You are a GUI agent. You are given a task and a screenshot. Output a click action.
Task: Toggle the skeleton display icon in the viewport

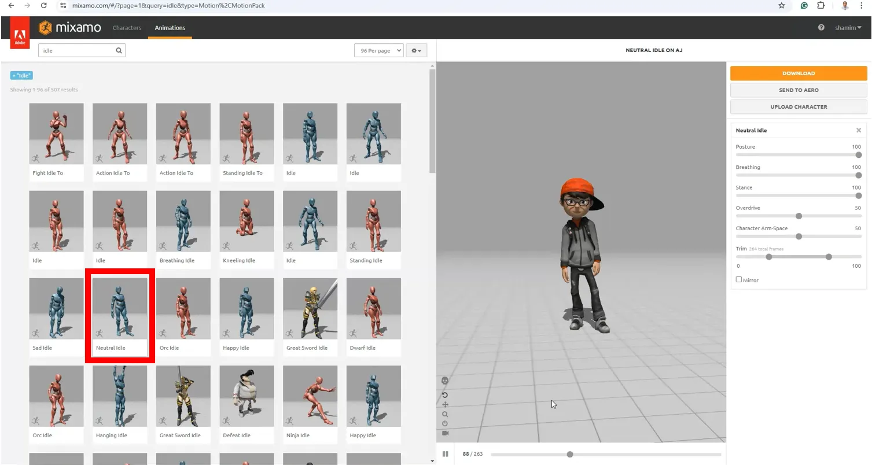tap(445, 381)
